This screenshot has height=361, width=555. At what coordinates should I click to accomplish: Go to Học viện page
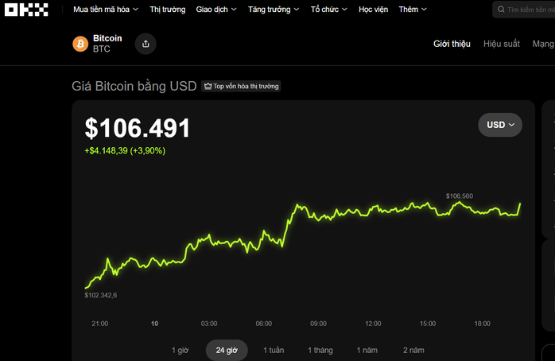click(373, 10)
